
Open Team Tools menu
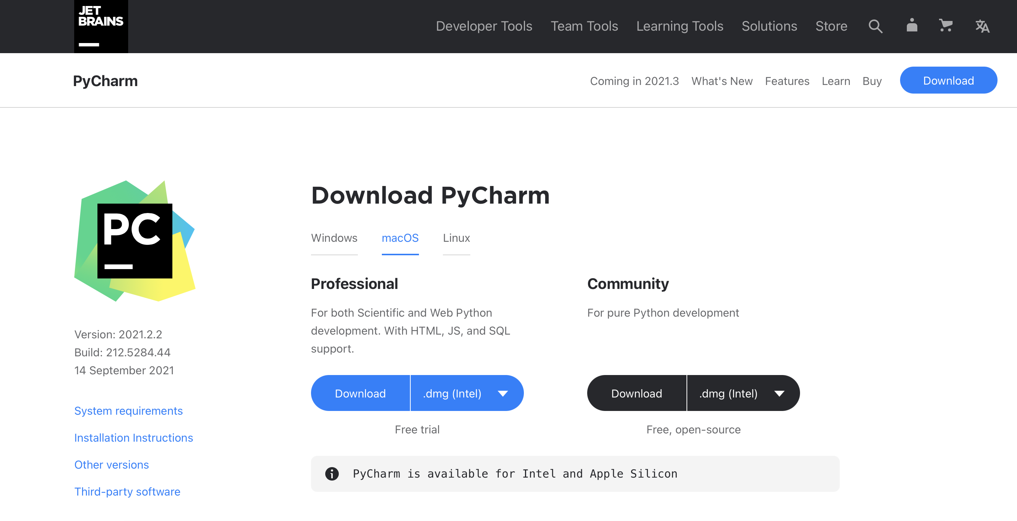pyautogui.click(x=584, y=26)
